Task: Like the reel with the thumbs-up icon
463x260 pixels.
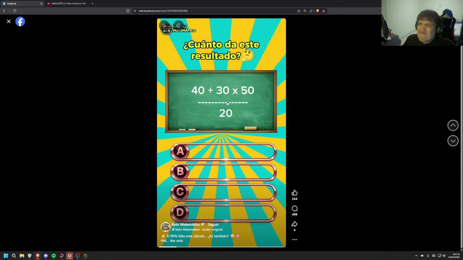Action: click(294, 193)
